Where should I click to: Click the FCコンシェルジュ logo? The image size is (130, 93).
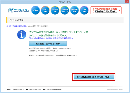pos(18,10)
